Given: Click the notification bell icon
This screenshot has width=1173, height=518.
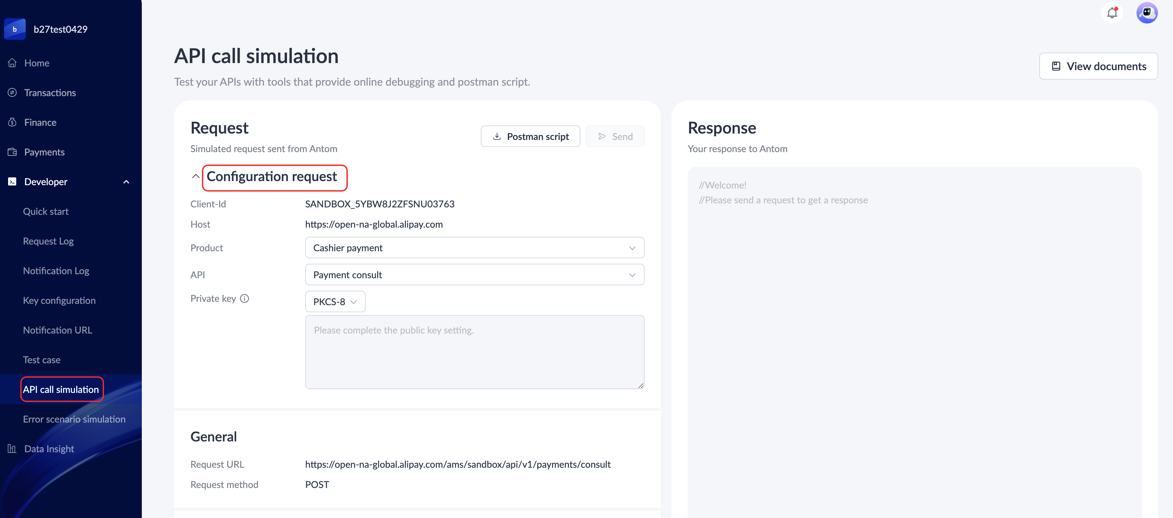Looking at the screenshot, I should (x=1112, y=13).
